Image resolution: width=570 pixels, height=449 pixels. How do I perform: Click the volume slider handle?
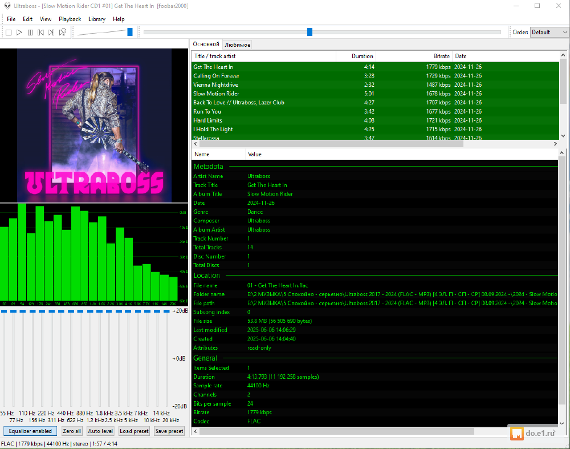(130, 32)
